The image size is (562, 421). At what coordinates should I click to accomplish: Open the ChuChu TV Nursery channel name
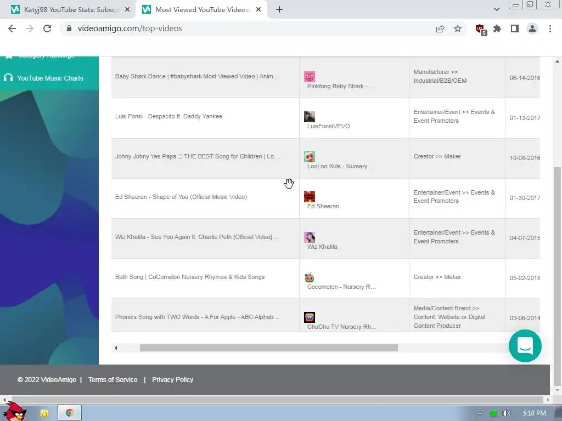[x=342, y=327]
